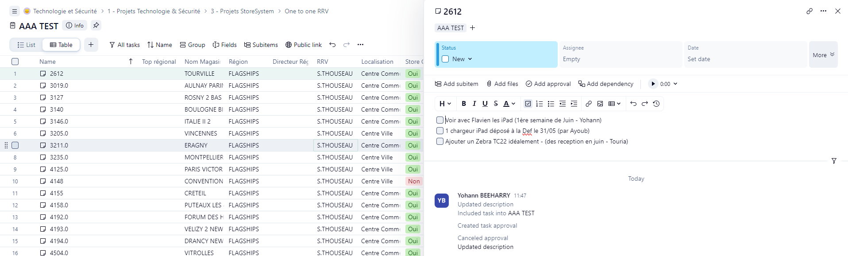Start the task timer

[x=653, y=84]
